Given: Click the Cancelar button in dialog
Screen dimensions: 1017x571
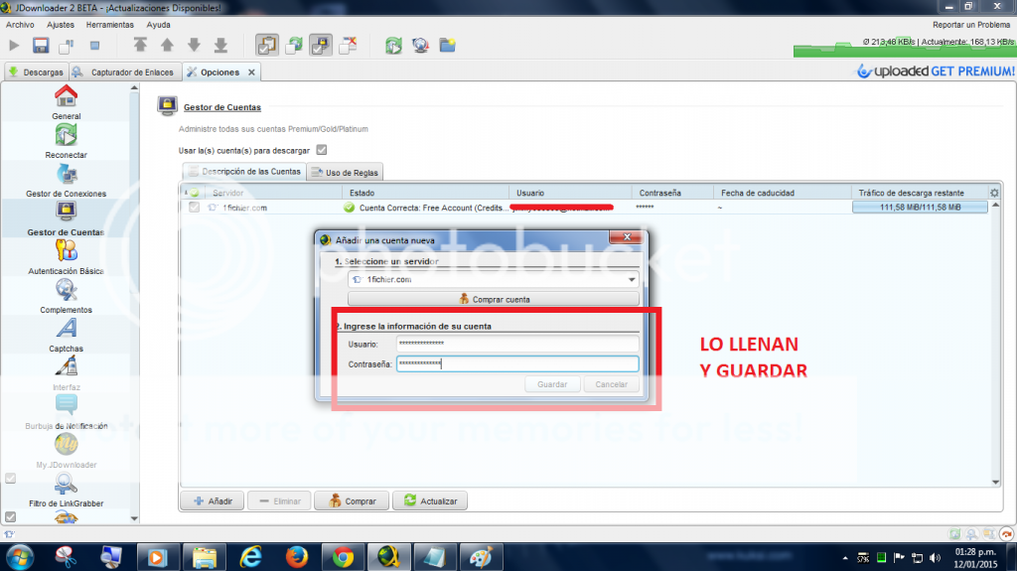Looking at the screenshot, I should point(611,384).
